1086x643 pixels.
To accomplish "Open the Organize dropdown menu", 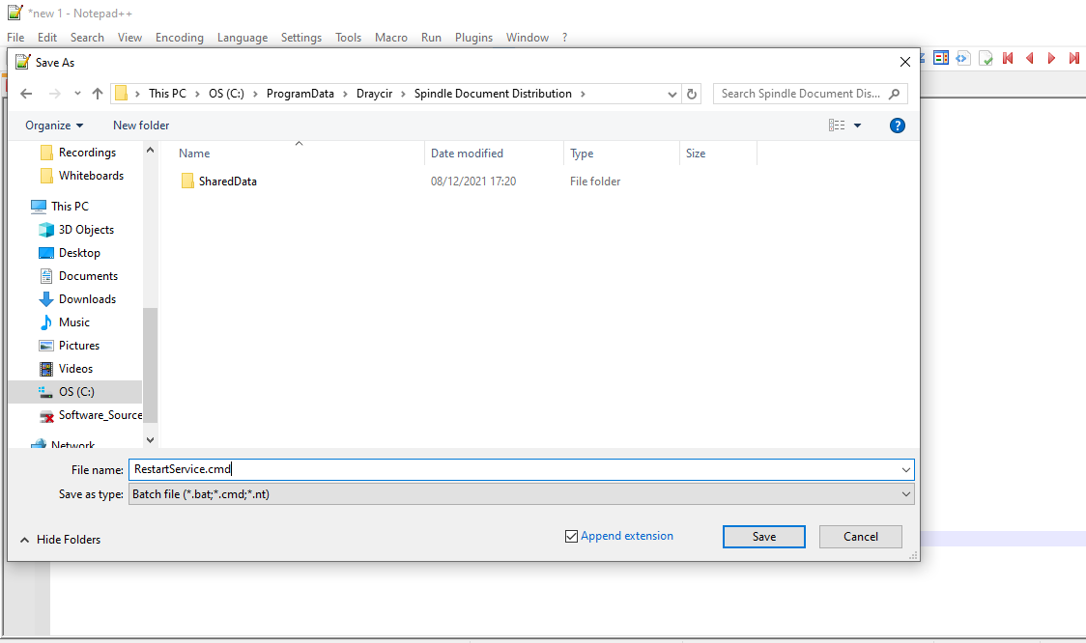I will [x=54, y=126].
